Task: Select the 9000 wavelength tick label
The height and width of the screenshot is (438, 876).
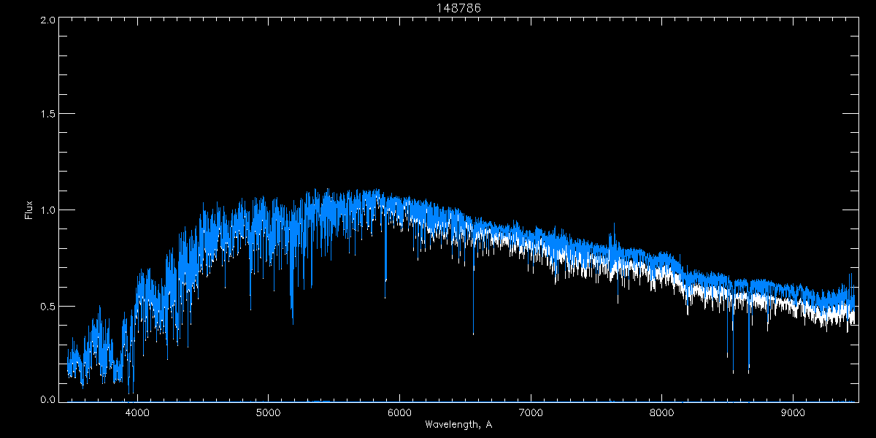Action: click(x=793, y=412)
